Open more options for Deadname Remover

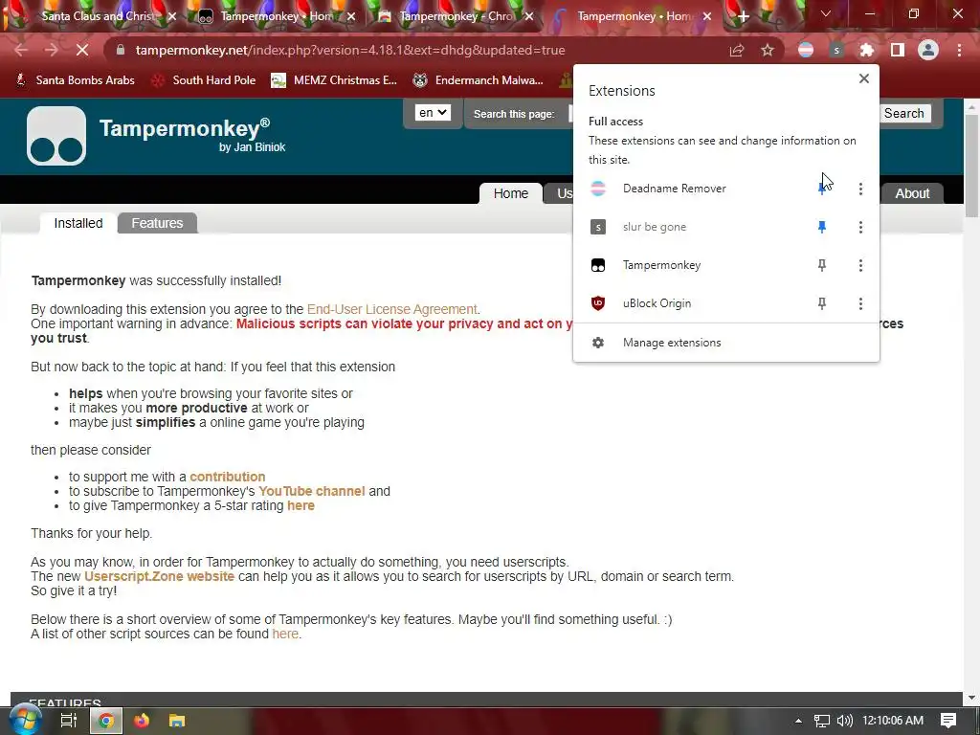click(x=860, y=189)
